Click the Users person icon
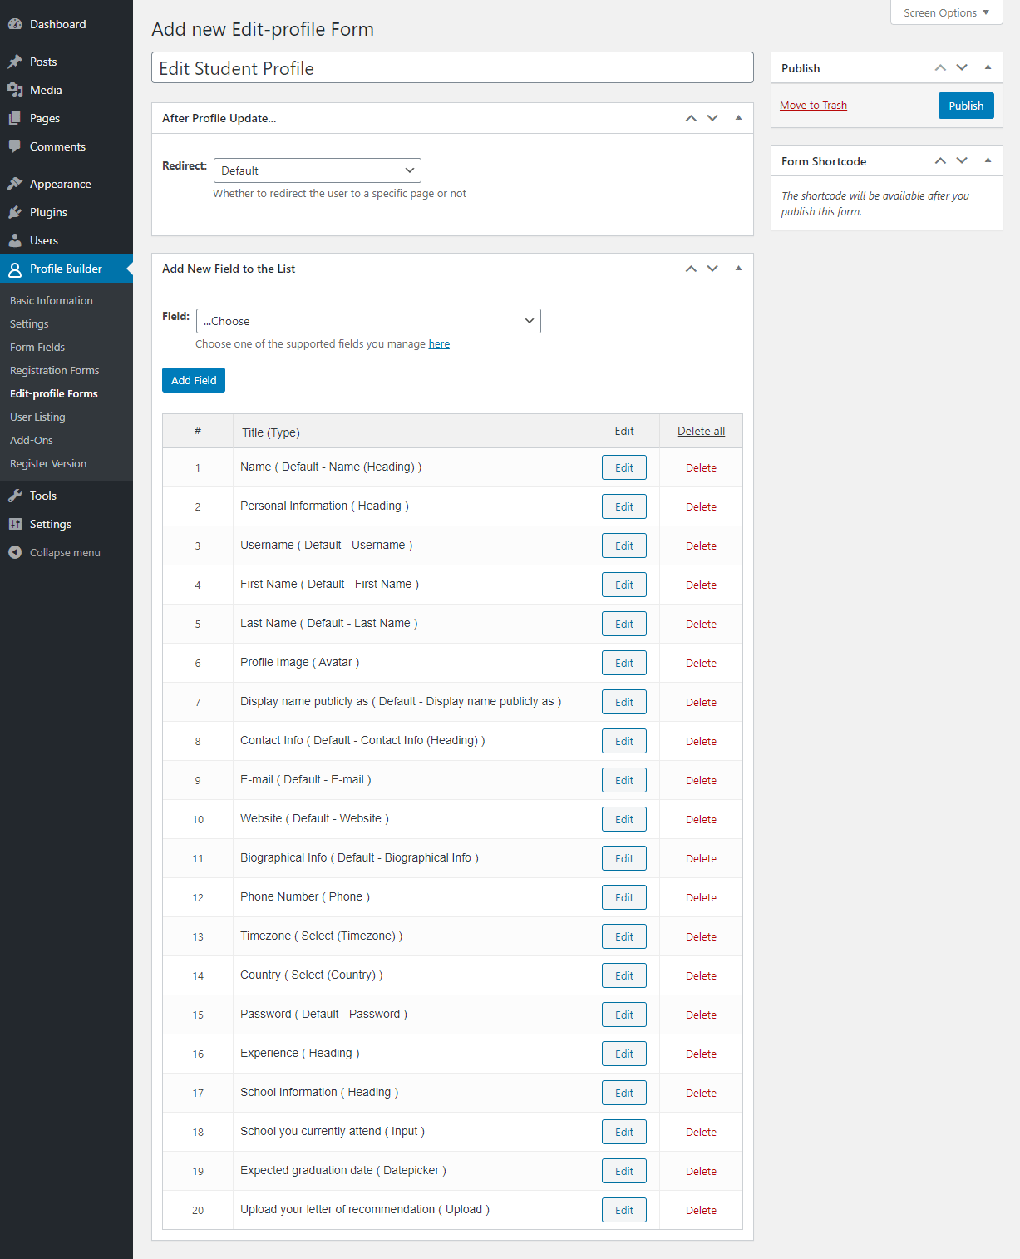The height and width of the screenshot is (1259, 1020). [15, 240]
